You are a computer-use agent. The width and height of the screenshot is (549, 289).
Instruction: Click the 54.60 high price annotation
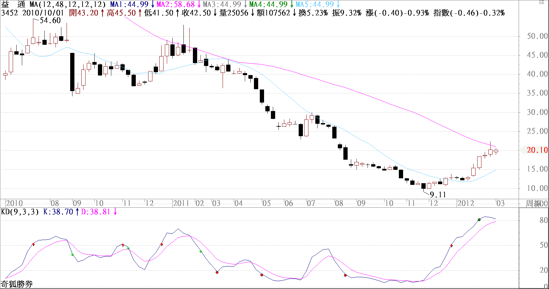point(50,21)
